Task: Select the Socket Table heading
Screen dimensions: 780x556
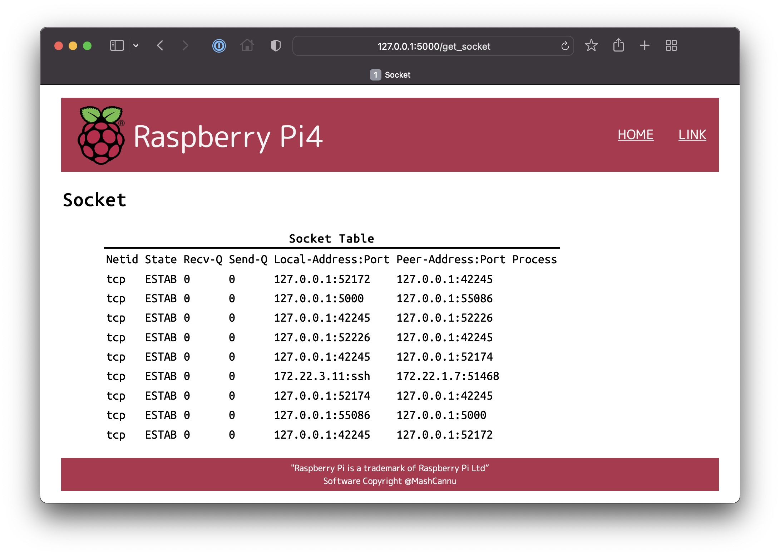Action: point(331,238)
